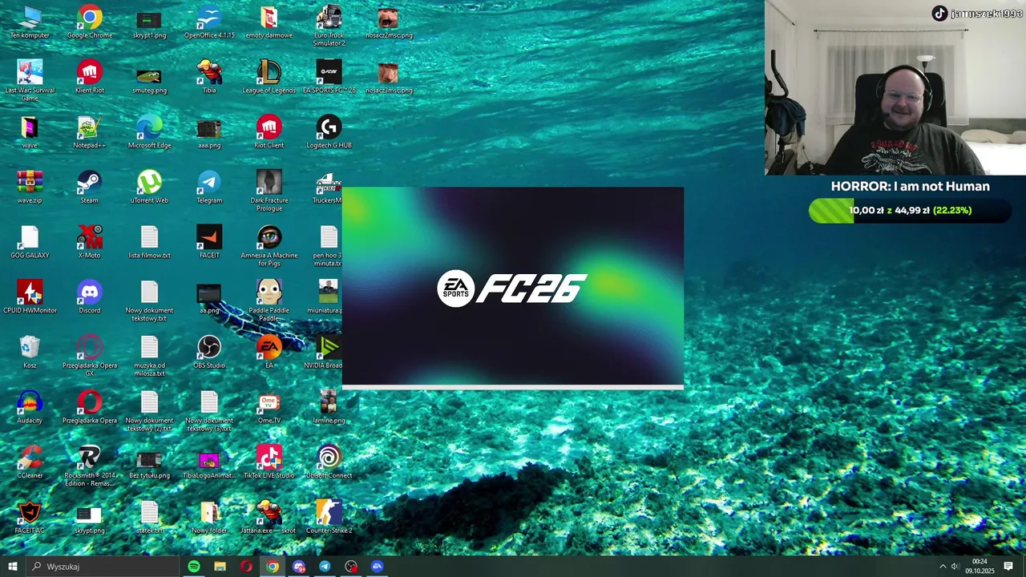Viewport: 1026px width, 577px height.
Task: Open the notification center icon
Action: tap(1008, 567)
